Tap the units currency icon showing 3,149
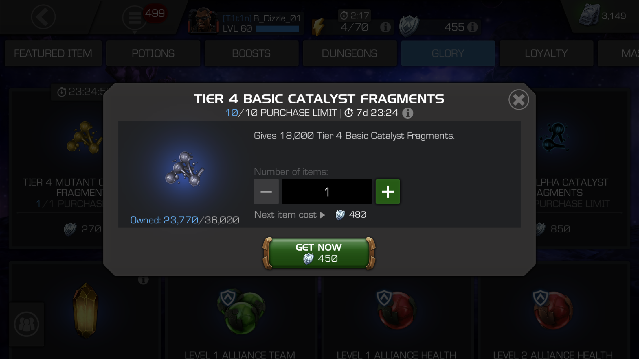This screenshot has width=639, height=359. 589,15
